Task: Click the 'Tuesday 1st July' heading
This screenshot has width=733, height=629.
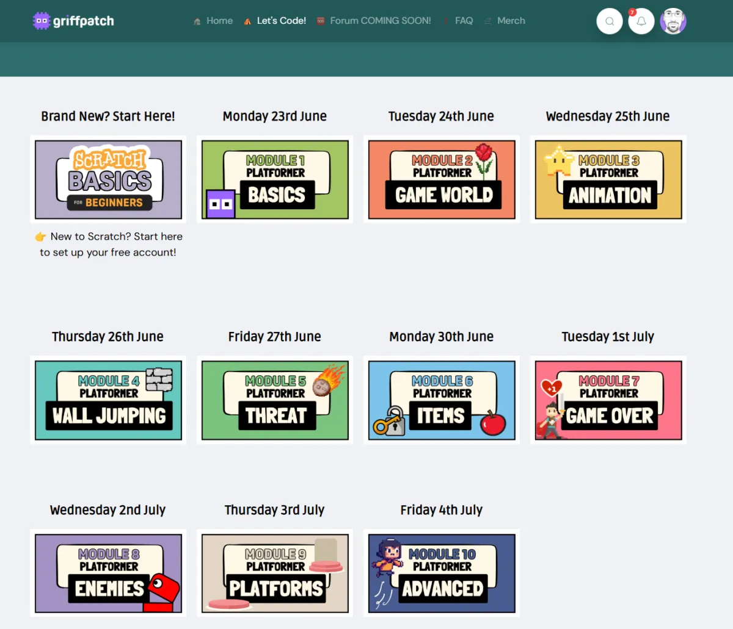Action: [x=608, y=337]
